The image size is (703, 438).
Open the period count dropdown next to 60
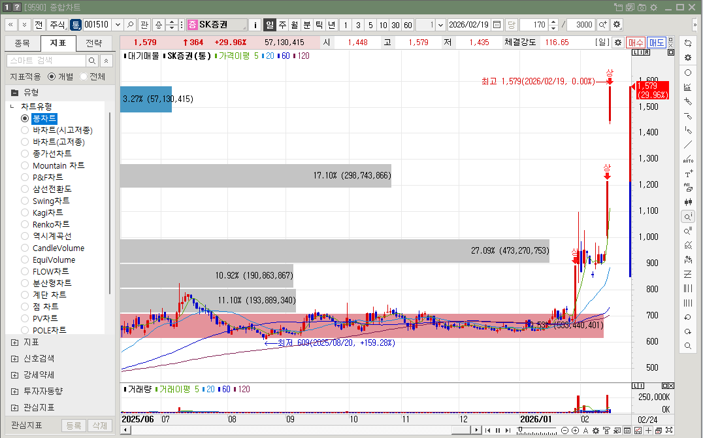point(441,25)
